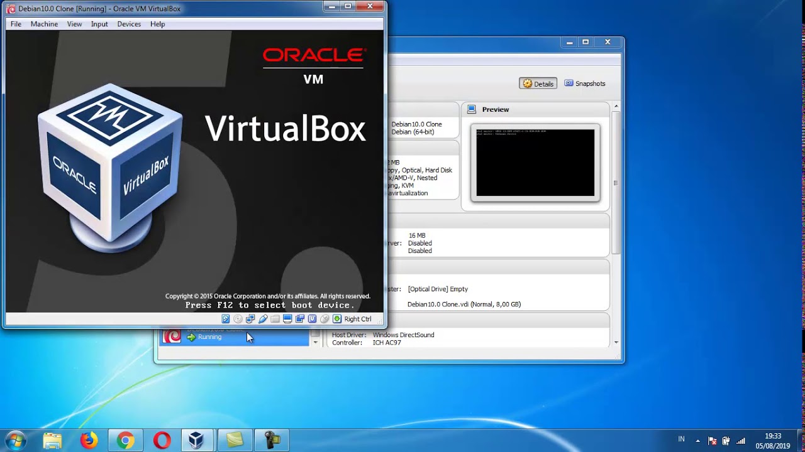Click the green notes taskbar icon

(x=235, y=441)
